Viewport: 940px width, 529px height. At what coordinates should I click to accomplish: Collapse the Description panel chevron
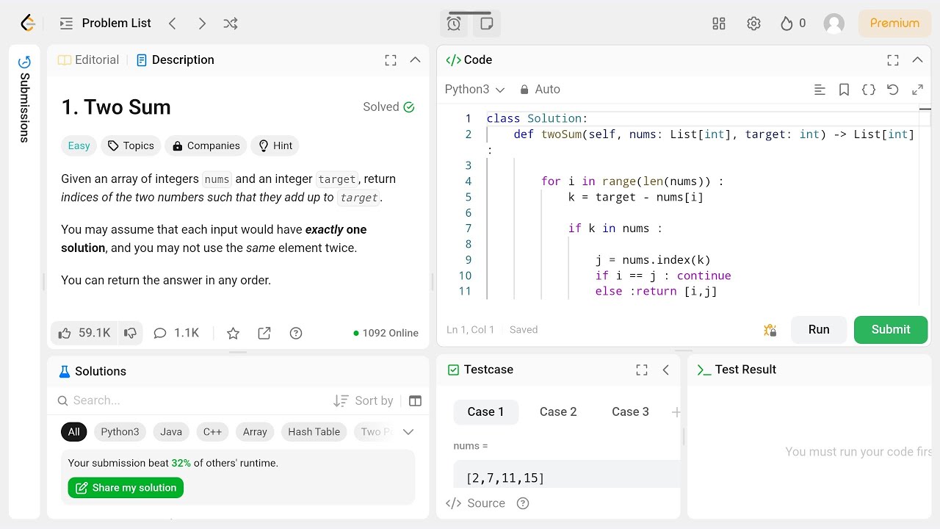[x=415, y=60]
